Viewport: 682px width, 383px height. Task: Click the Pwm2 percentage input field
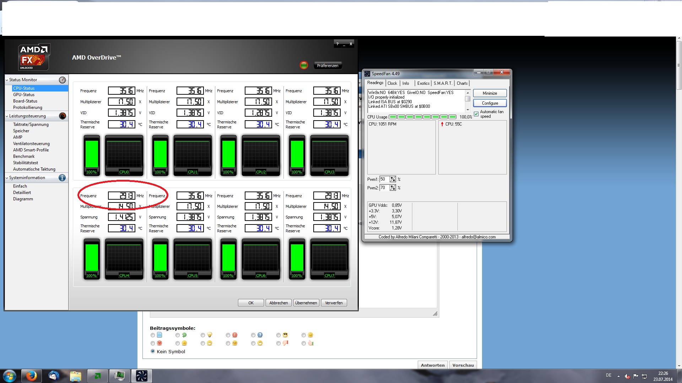point(384,188)
